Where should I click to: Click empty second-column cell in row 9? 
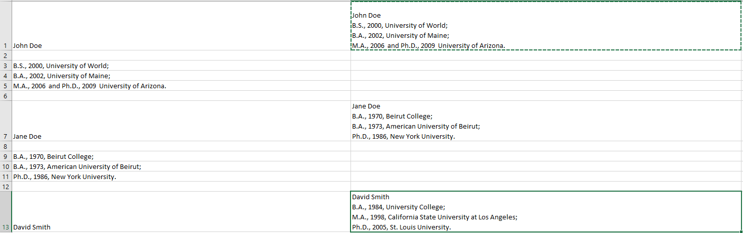point(547,156)
